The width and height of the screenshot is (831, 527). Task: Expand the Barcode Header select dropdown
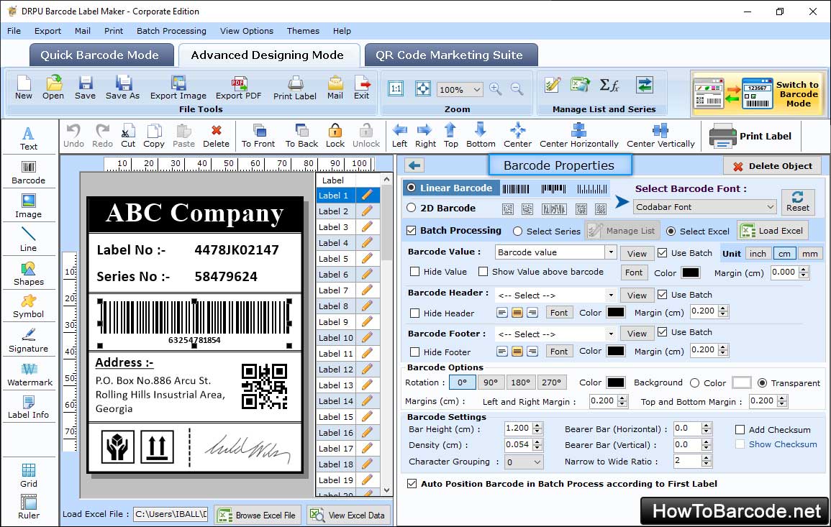(x=611, y=295)
